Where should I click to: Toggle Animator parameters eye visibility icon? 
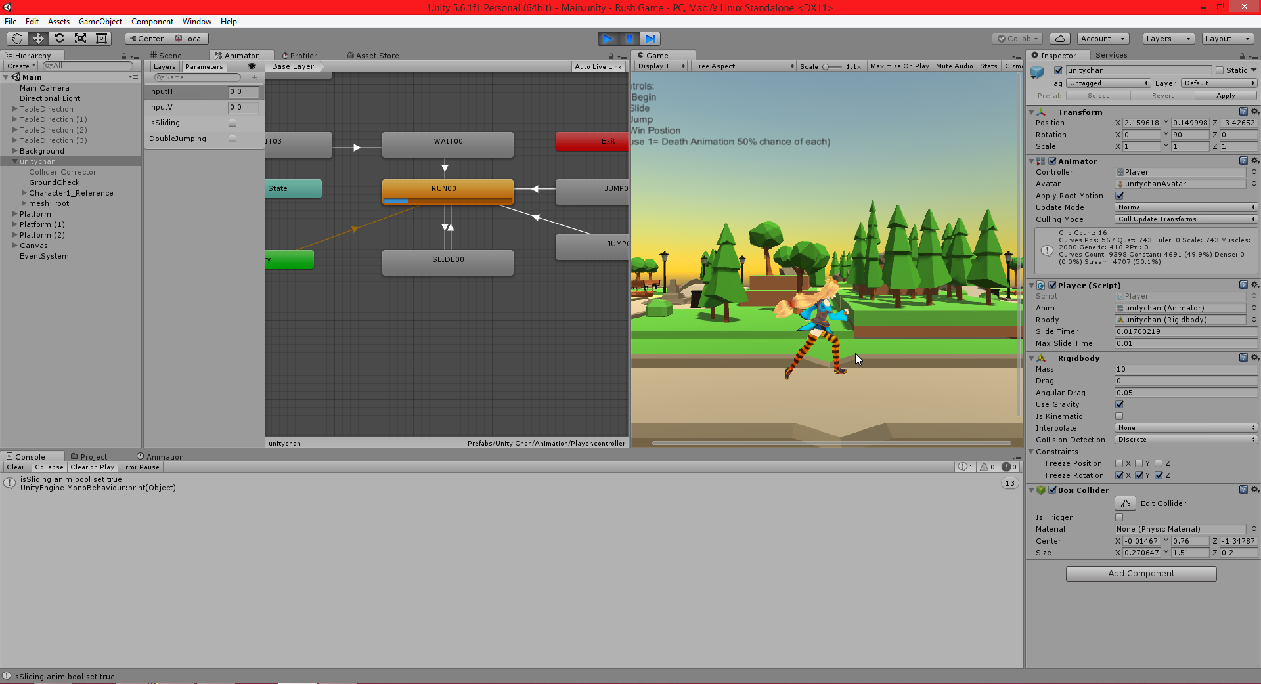[252, 66]
